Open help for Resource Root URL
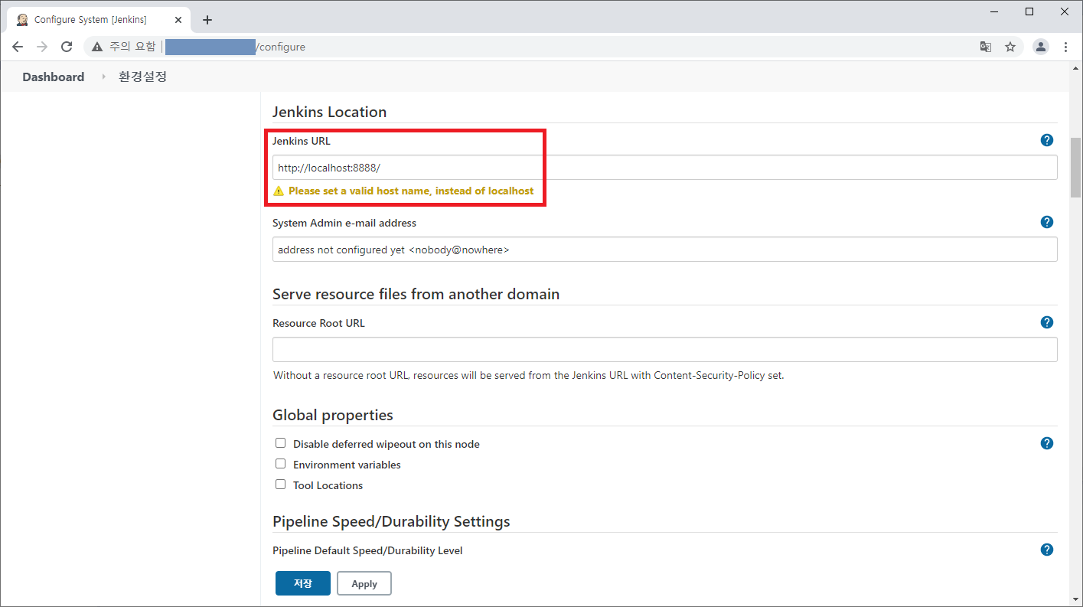This screenshot has height=607, width=1083. 1047,322
